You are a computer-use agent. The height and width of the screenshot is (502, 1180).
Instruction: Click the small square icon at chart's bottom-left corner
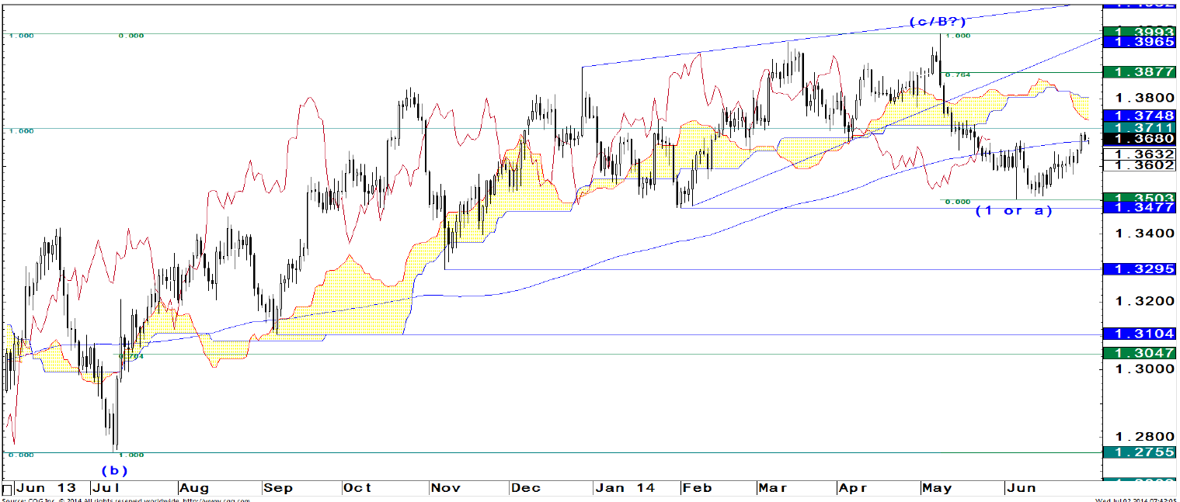pos(7,489)
